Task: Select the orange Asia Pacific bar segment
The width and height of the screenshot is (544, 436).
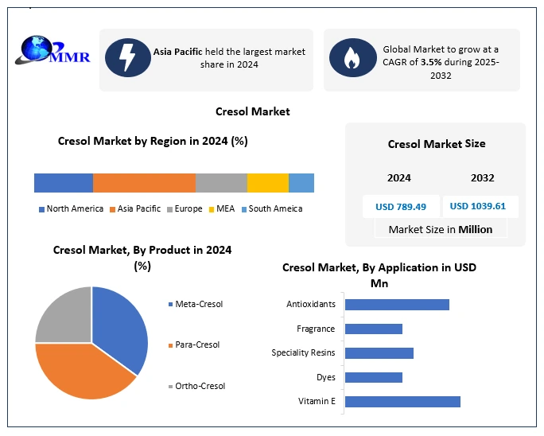Action: (144, 183)
